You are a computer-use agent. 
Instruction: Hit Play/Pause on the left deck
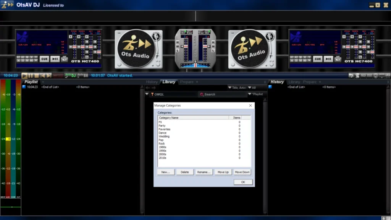55,59
